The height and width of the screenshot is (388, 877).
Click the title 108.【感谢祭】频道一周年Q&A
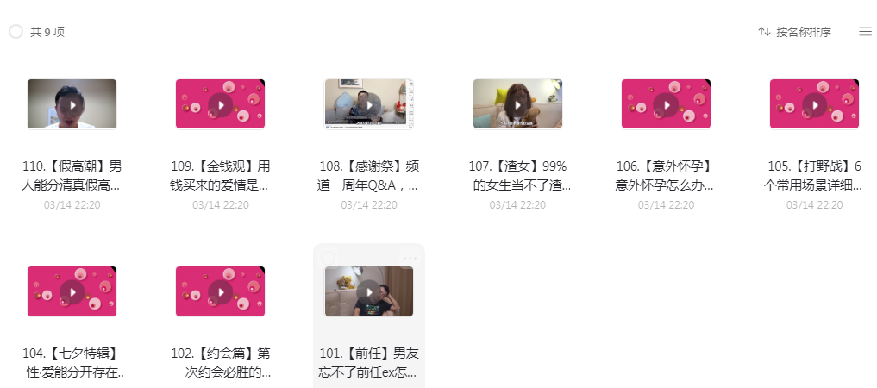[x=369, y=176]
